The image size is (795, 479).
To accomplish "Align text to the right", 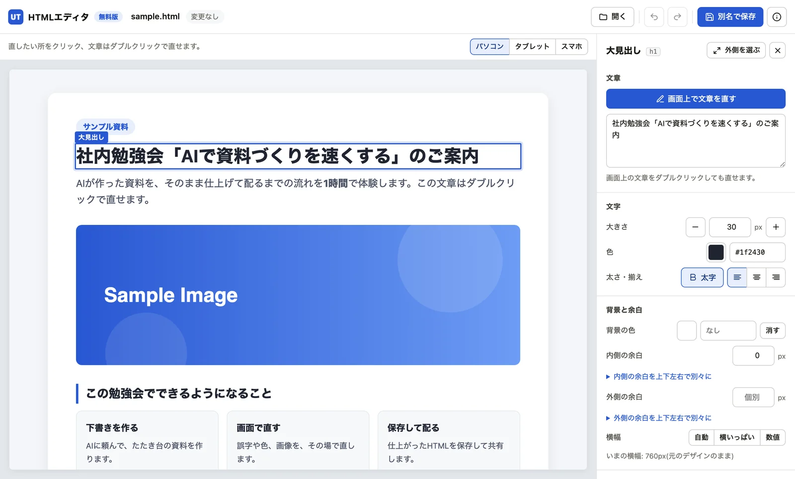I will [776, 277].
